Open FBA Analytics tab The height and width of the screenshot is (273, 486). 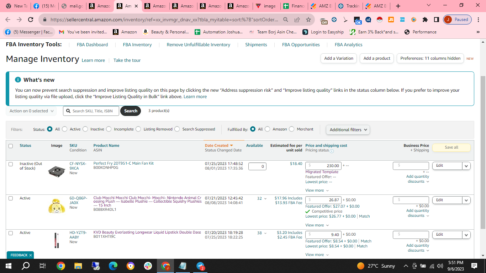349,45
